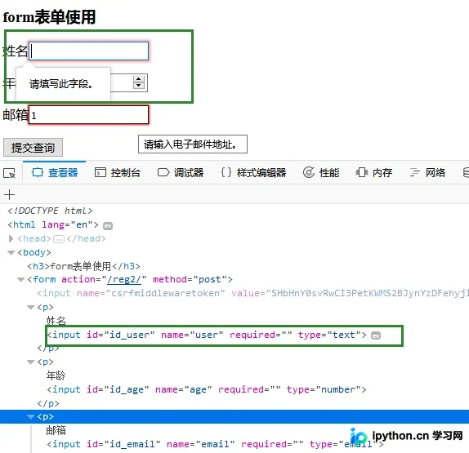Click the console icon beside 控制台

[100, 172]
